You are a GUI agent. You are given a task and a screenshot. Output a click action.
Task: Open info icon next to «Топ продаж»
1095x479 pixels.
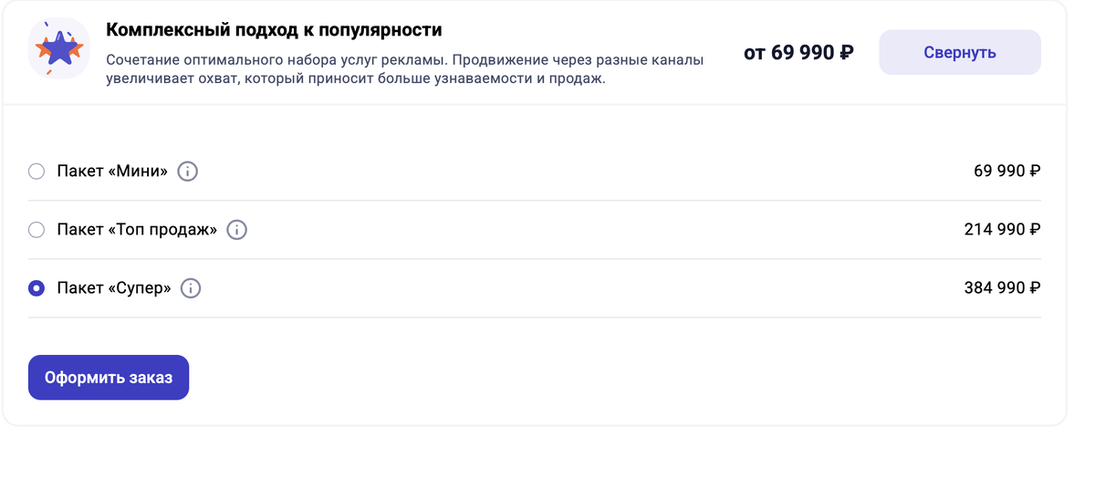coord(236,230)
